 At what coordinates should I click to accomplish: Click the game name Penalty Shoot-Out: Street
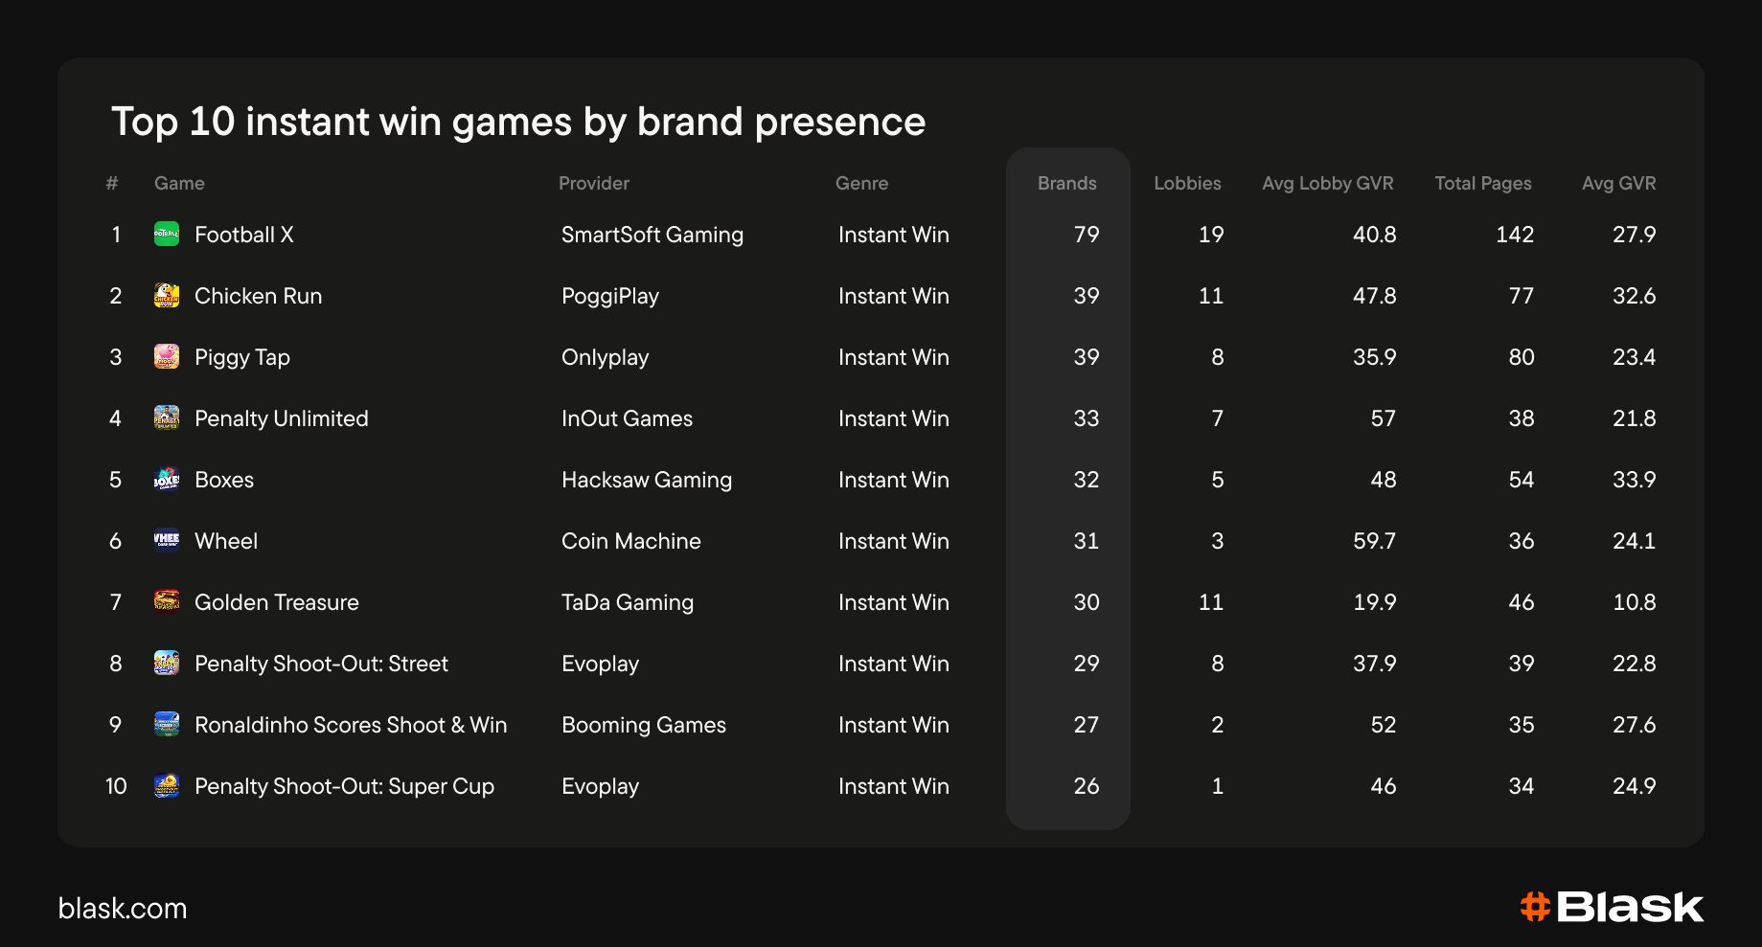point(322,664)
